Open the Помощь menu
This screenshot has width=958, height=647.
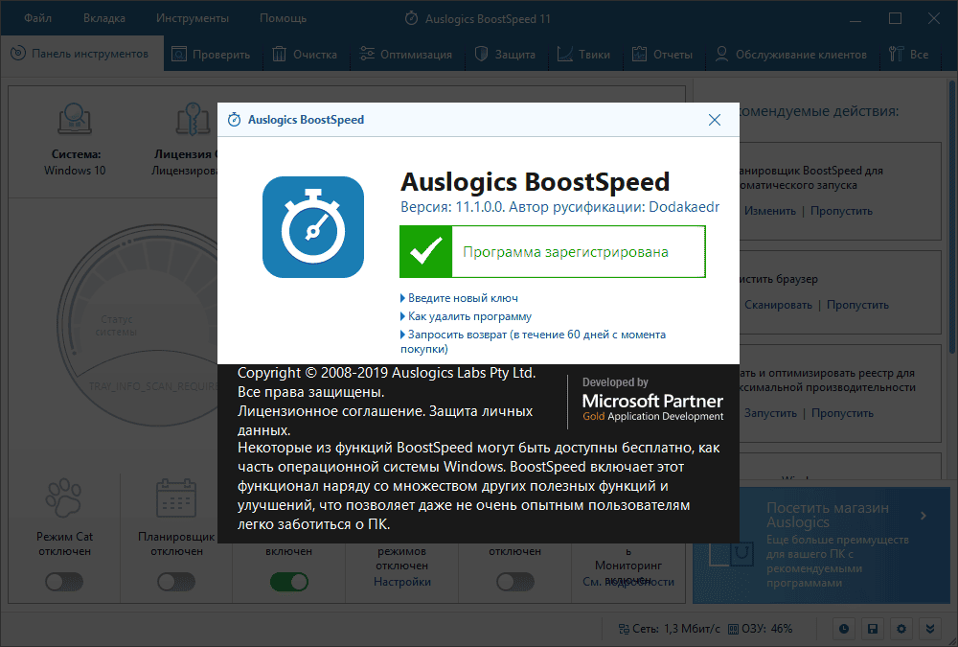tap(284, 18)
